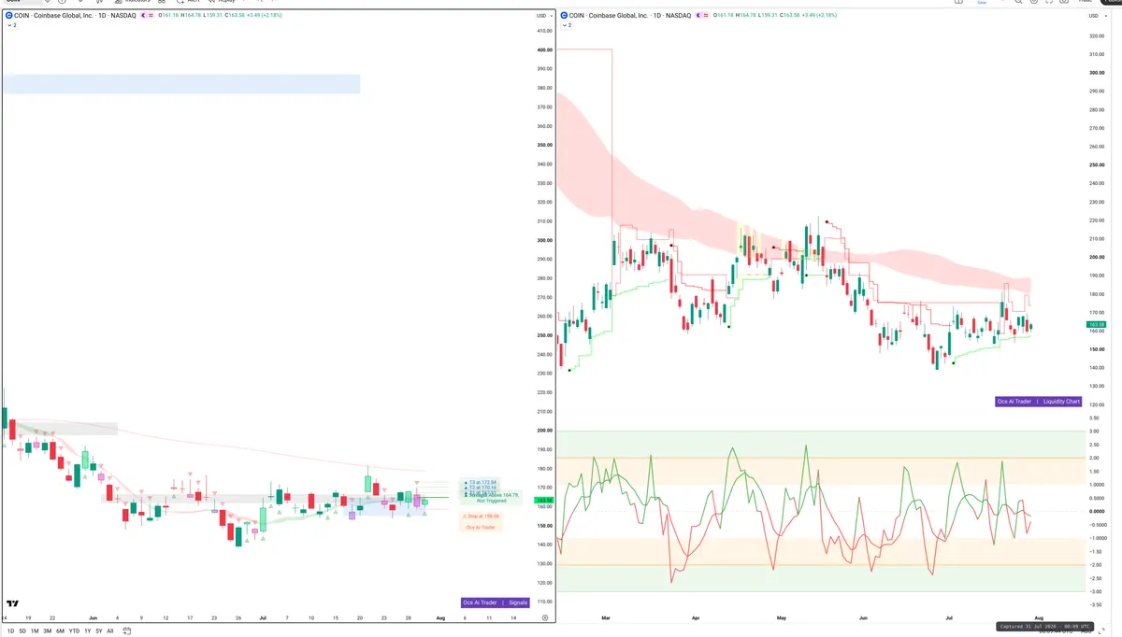This screenshot has width=1122, height=637.
Task: Select the 3M time range button
Action: click(x=48, y=631)
